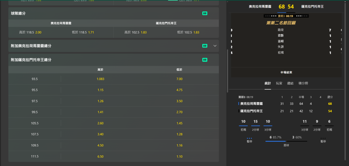This screenshot has width=349, height=166.
Task: Switch to the 積分榜 tab
Action: [303, 83]
